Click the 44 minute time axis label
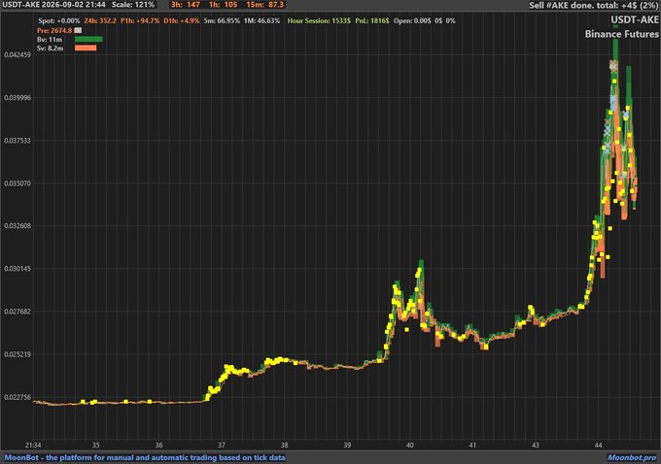661x464 pixels. coord(598,445)
